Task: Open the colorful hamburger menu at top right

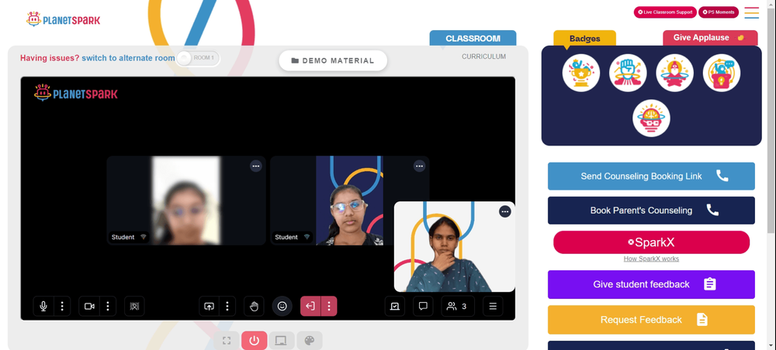Action: tap(751, 12)
